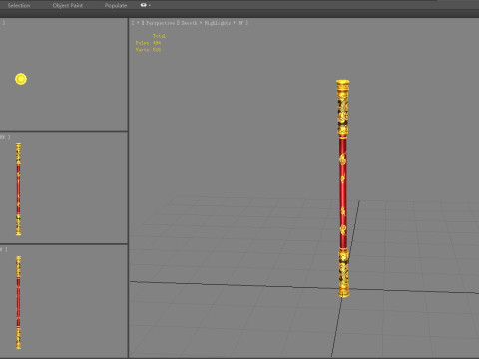Open the Object Paint ribbon tab
Screen dimensions: 479x359
[68, 5]
